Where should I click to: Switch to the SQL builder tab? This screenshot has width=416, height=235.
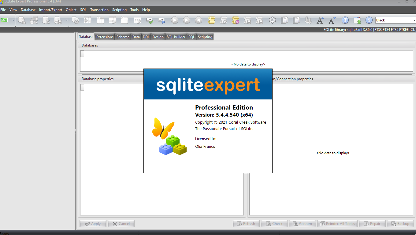(176, 37)
